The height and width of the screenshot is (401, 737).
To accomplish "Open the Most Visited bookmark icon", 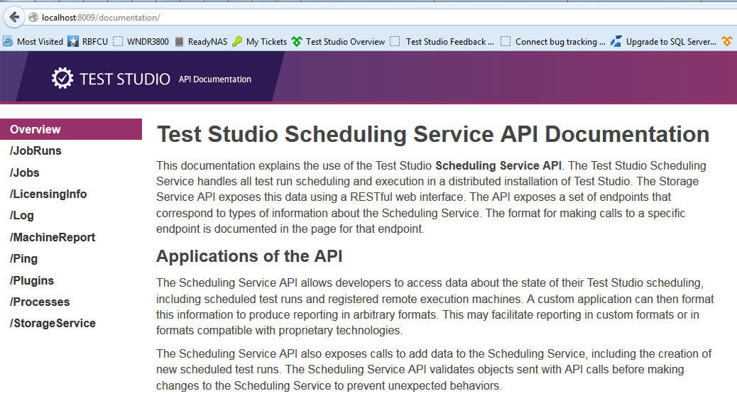I will pyautogui.click(x=8, y=41).
